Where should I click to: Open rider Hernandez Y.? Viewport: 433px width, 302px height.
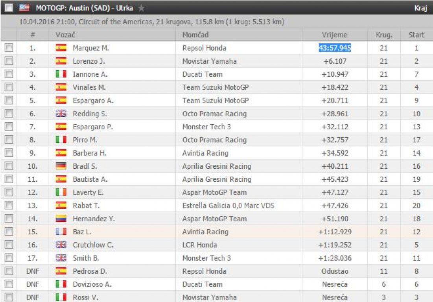[94, 219]
